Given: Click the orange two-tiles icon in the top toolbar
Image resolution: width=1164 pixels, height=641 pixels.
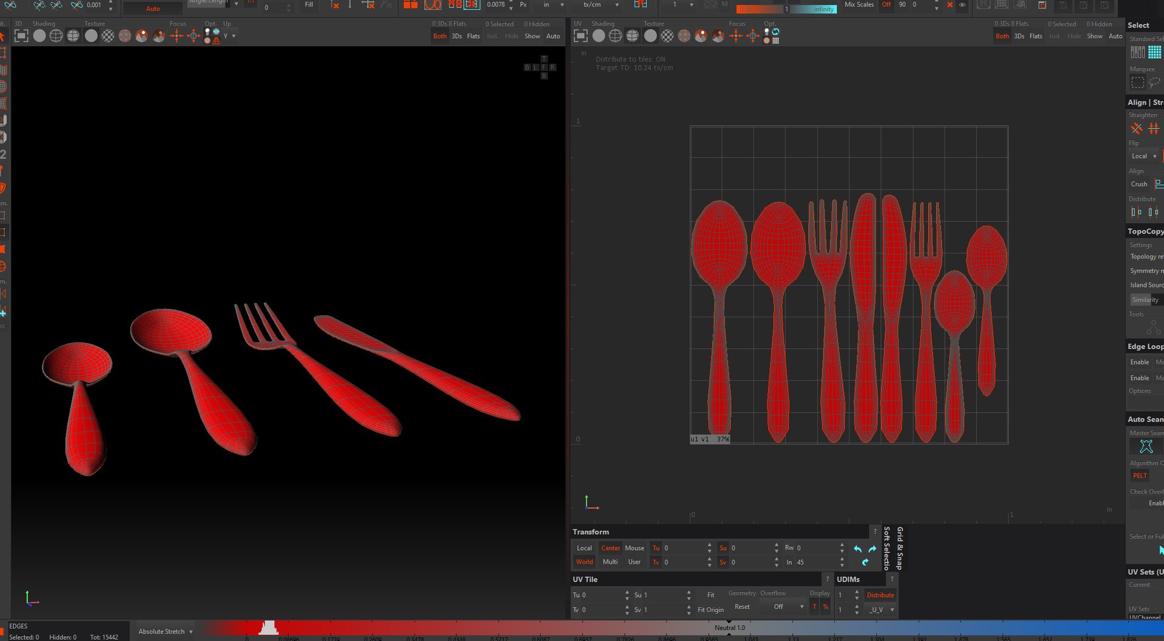Looking at the screenshot, I should tap(410, 5).
